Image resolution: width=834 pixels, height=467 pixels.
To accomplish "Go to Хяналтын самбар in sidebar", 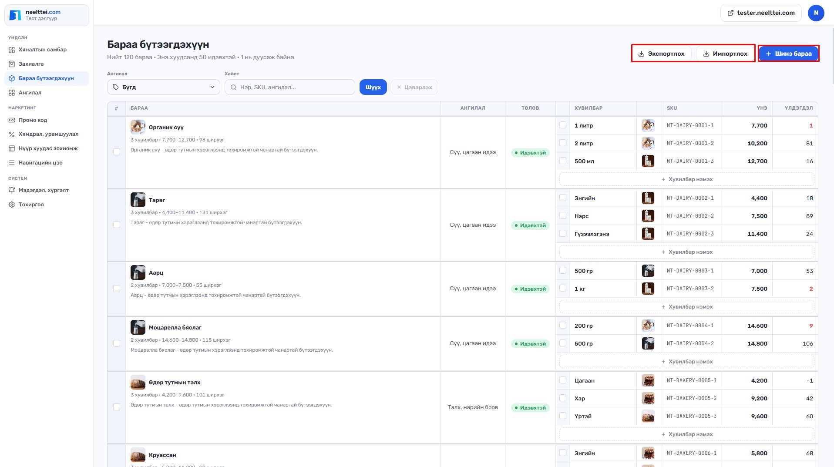I will [x=47, y=50].
